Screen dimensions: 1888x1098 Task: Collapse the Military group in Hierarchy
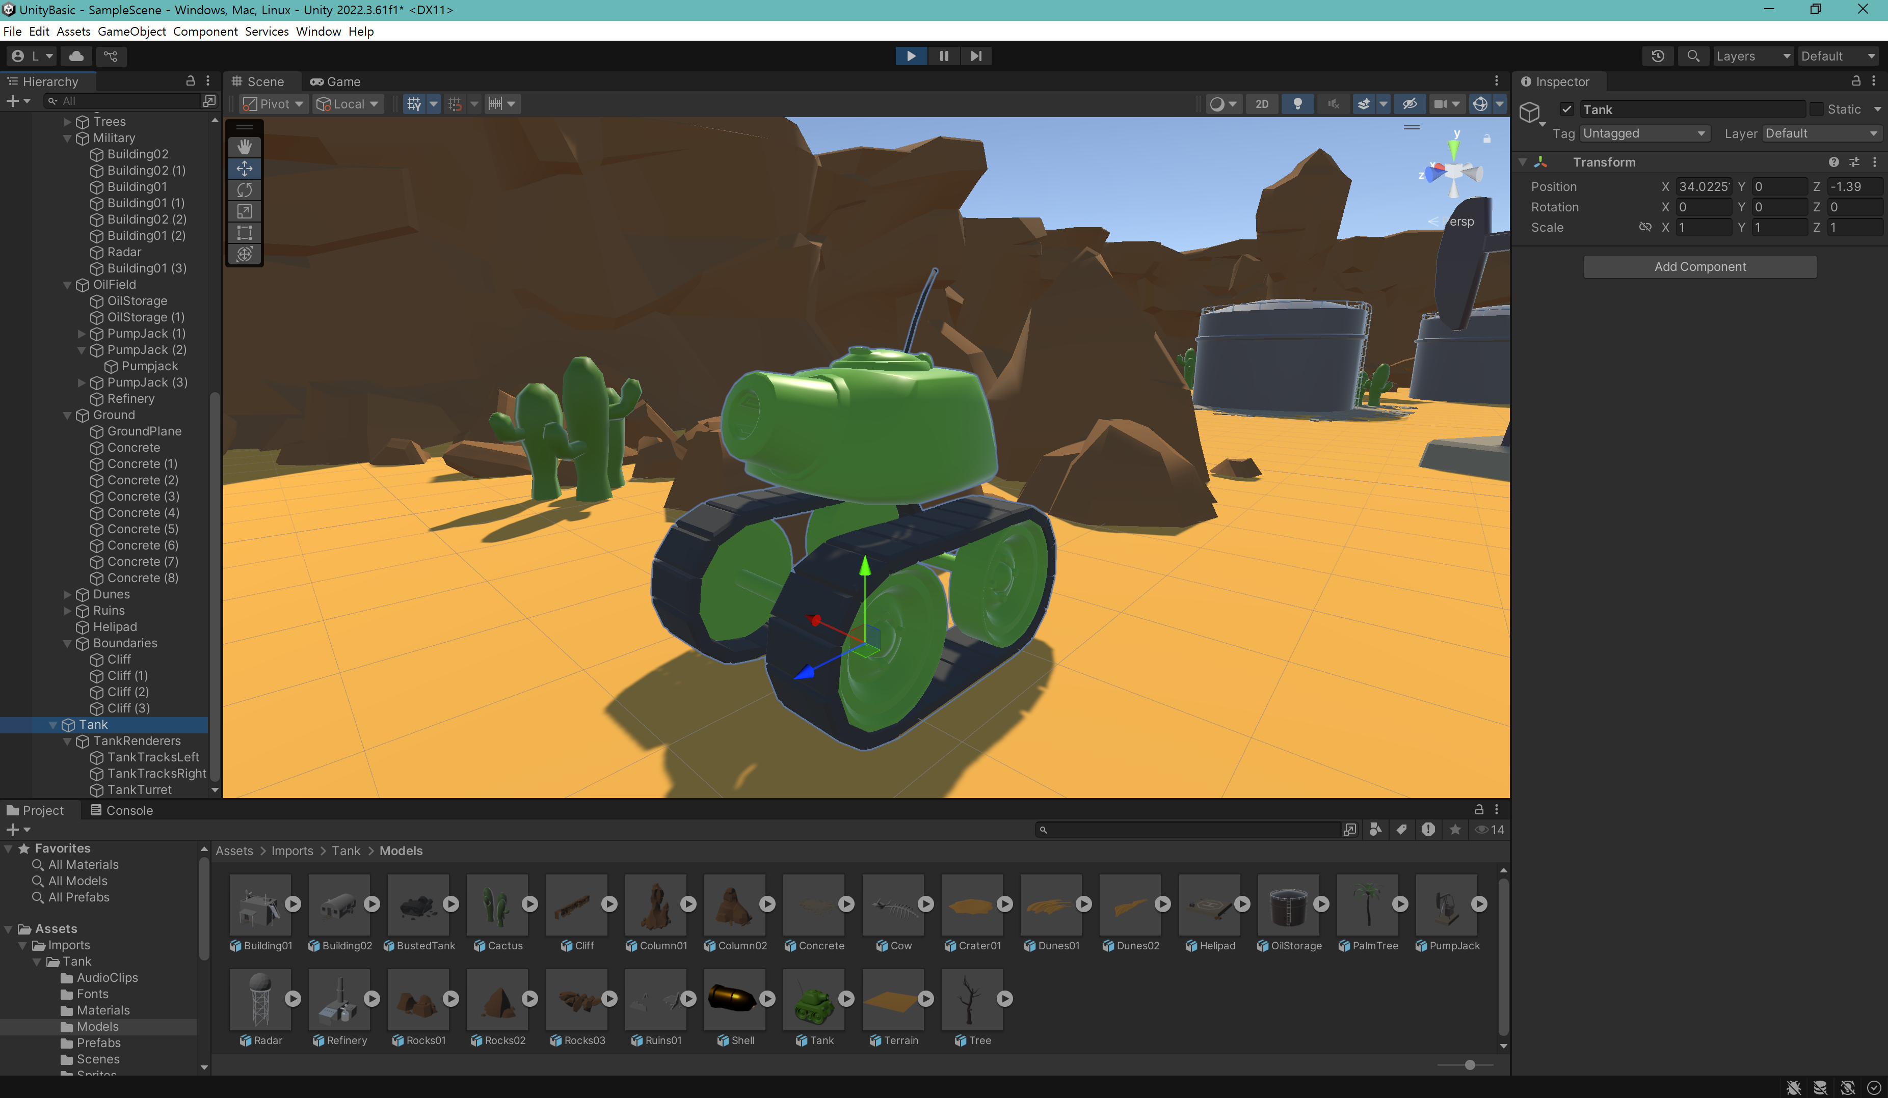click(67, 138)
